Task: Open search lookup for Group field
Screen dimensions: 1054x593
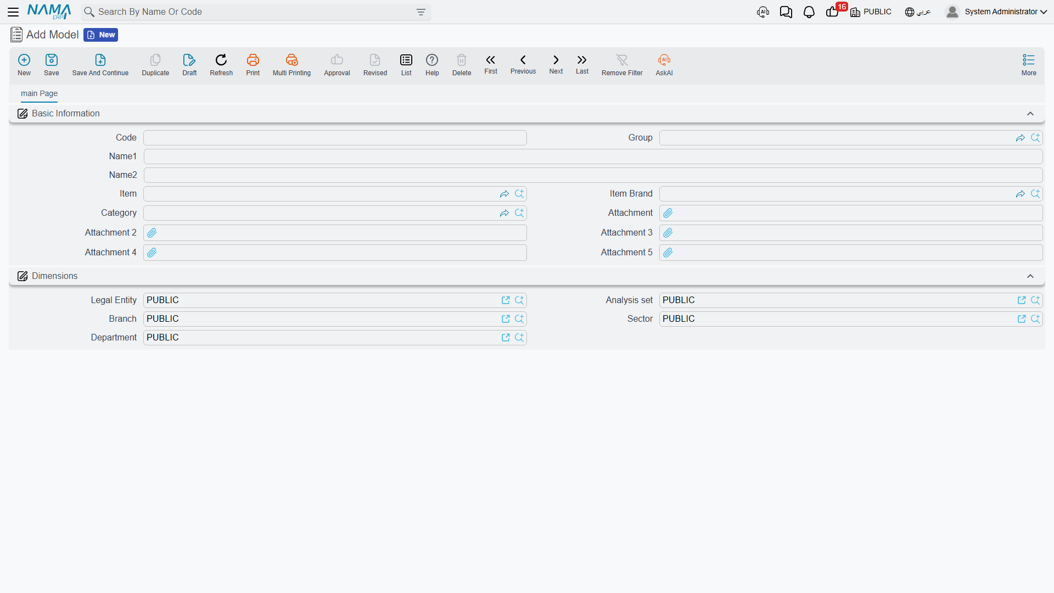Action: pos(1035,138)
